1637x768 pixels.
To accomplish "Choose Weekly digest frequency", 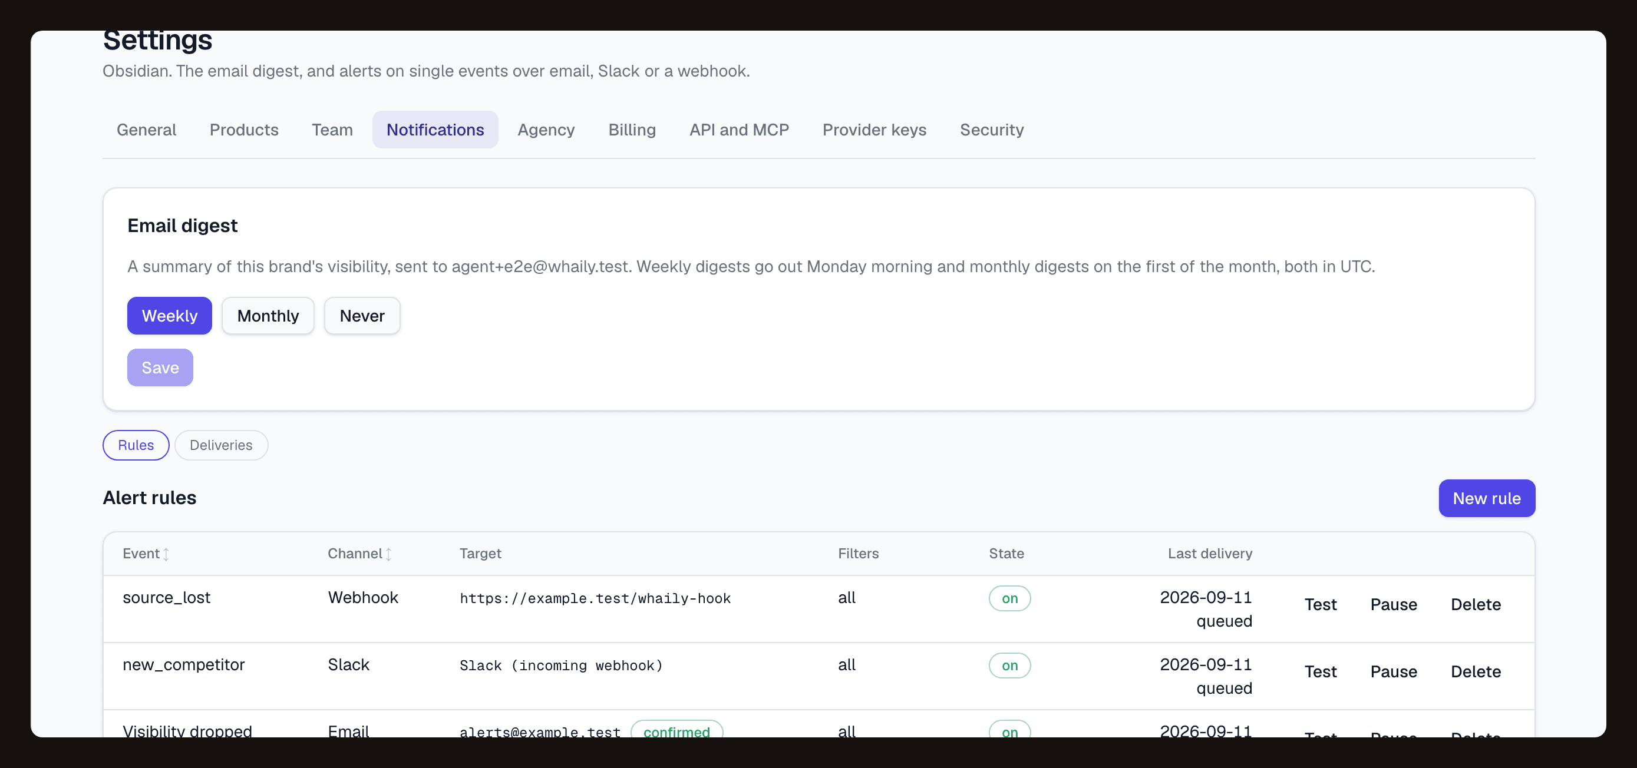I will [169, 316].
